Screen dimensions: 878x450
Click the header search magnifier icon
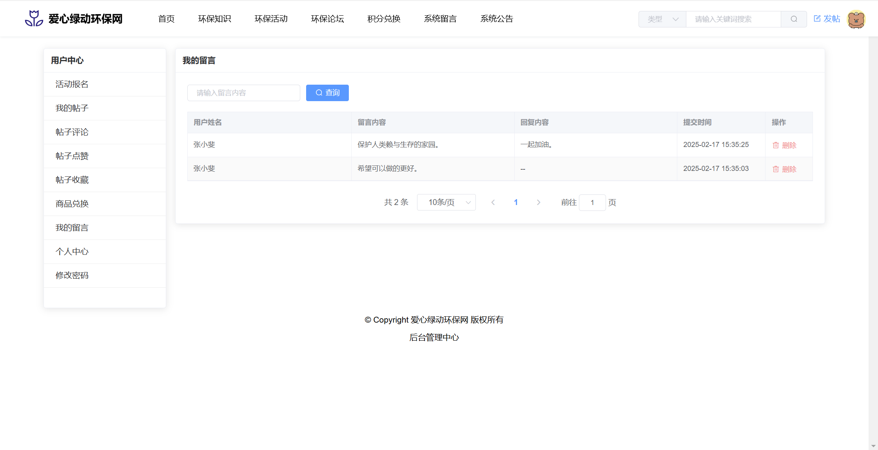pyautogui.click(x=794, y=19)
